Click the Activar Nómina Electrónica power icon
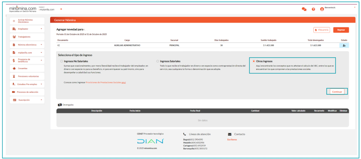This screenshot has width=361, height=159. 14,21
